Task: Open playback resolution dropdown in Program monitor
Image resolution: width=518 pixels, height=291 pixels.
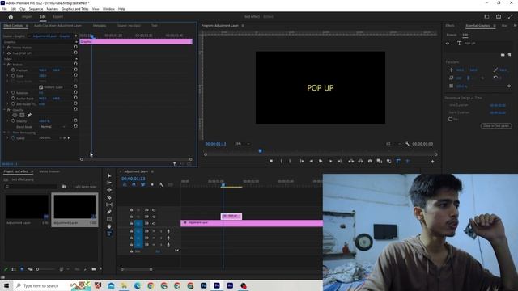Action: click(x=393, y=144)
